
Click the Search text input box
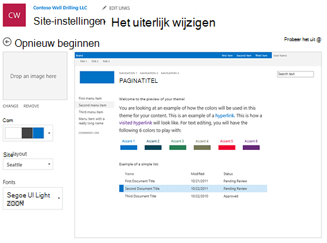point(295,74)
